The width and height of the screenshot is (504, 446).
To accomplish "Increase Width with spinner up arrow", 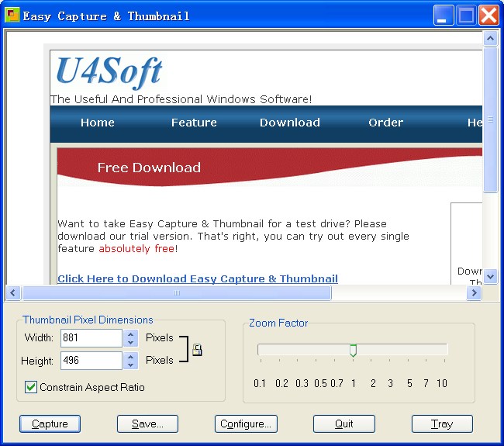I will coord(130,334).
